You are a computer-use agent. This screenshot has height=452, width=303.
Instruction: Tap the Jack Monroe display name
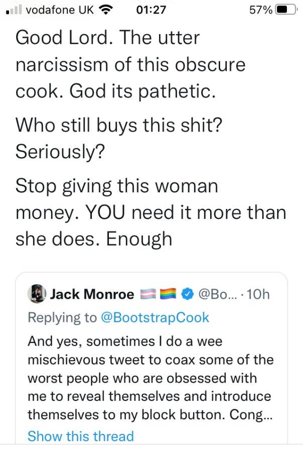(x=92, y=294)
